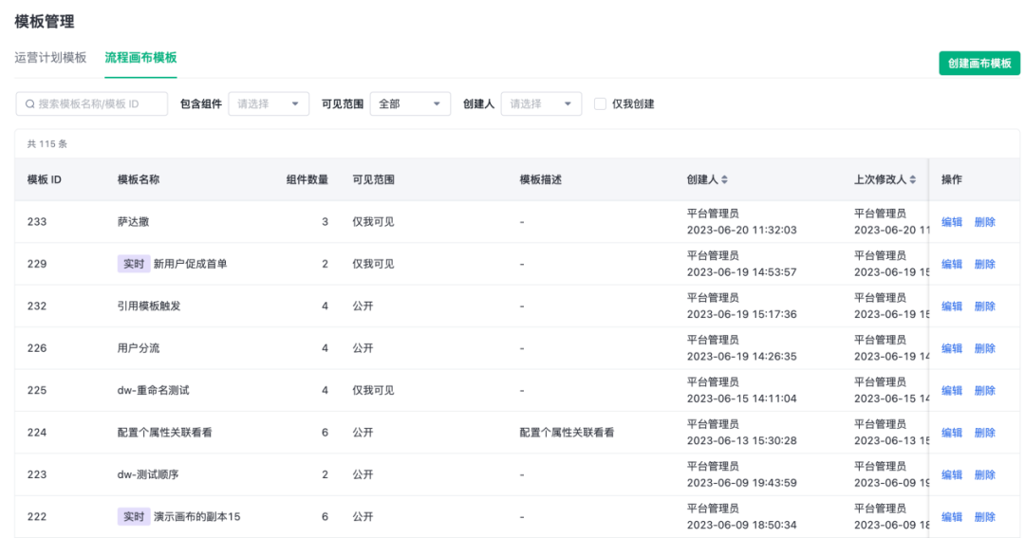
Task: Edit template 223 dw-测试顺序
Action: [x=952, y=475]
